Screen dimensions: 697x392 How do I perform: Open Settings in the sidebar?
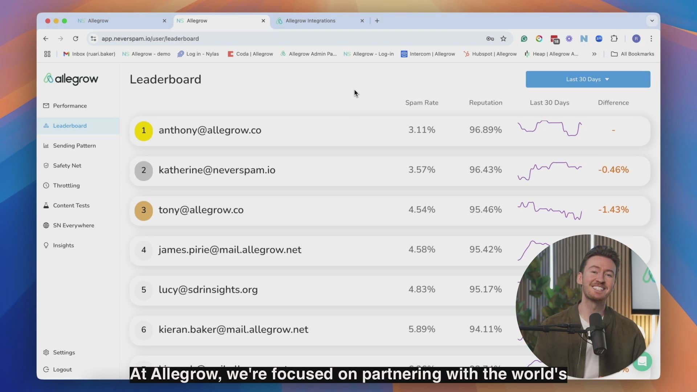tap(64, 352)
